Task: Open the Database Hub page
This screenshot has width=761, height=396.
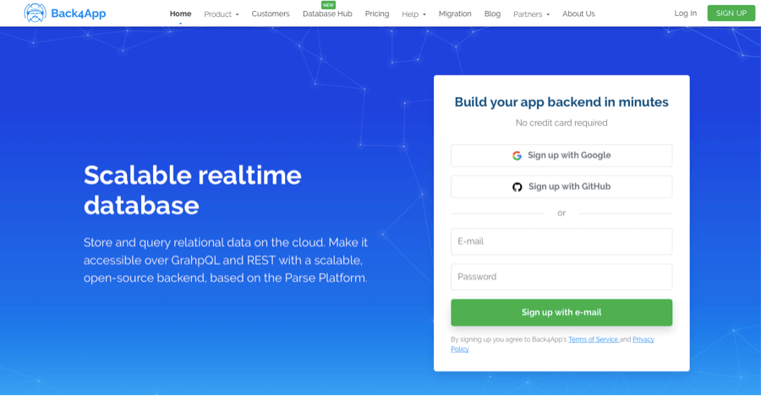Action: pyautogui.click(x=327, y=14)
